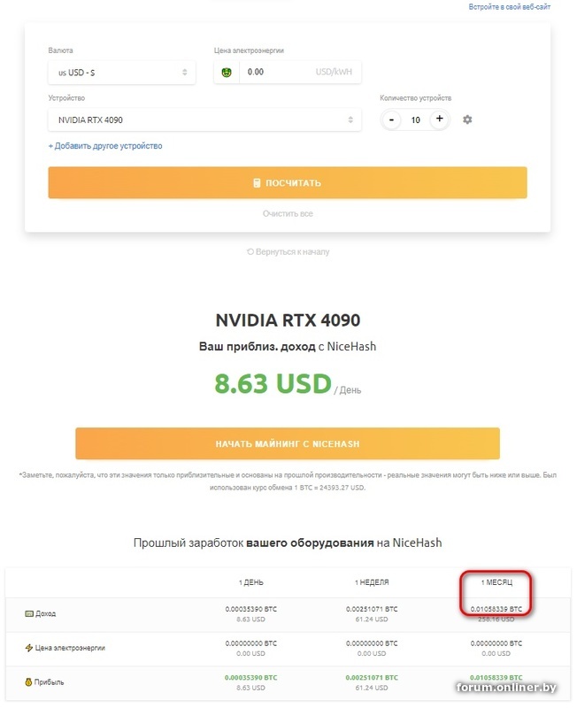The width and height of the screenshot is (577, 708).
Task: Click the green face icon in electricity price field
Action: coord(227,73)
